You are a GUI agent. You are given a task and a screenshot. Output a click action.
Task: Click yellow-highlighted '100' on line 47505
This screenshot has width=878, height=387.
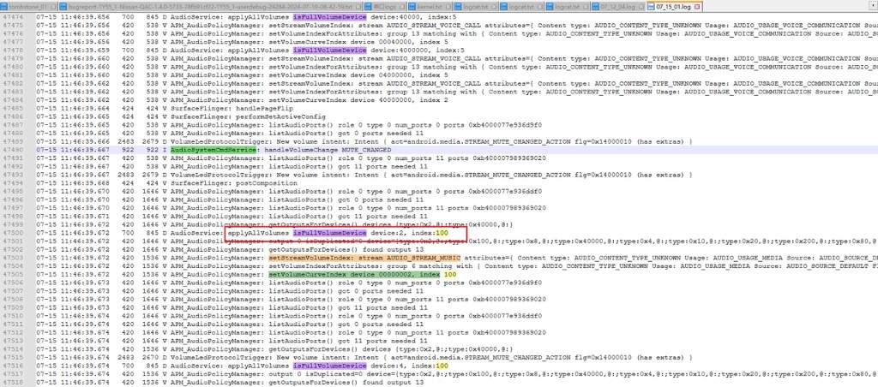pyautogui.click(x=449, y=275)
